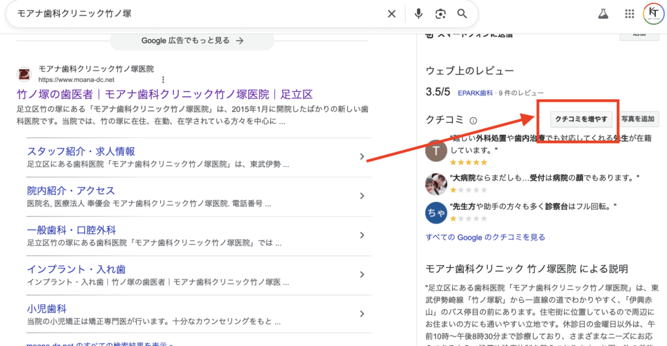This screenshot has height=346, width=667.
Task: Expand the インプラント・入れ歯 chevron
Action: pos(362,275)
